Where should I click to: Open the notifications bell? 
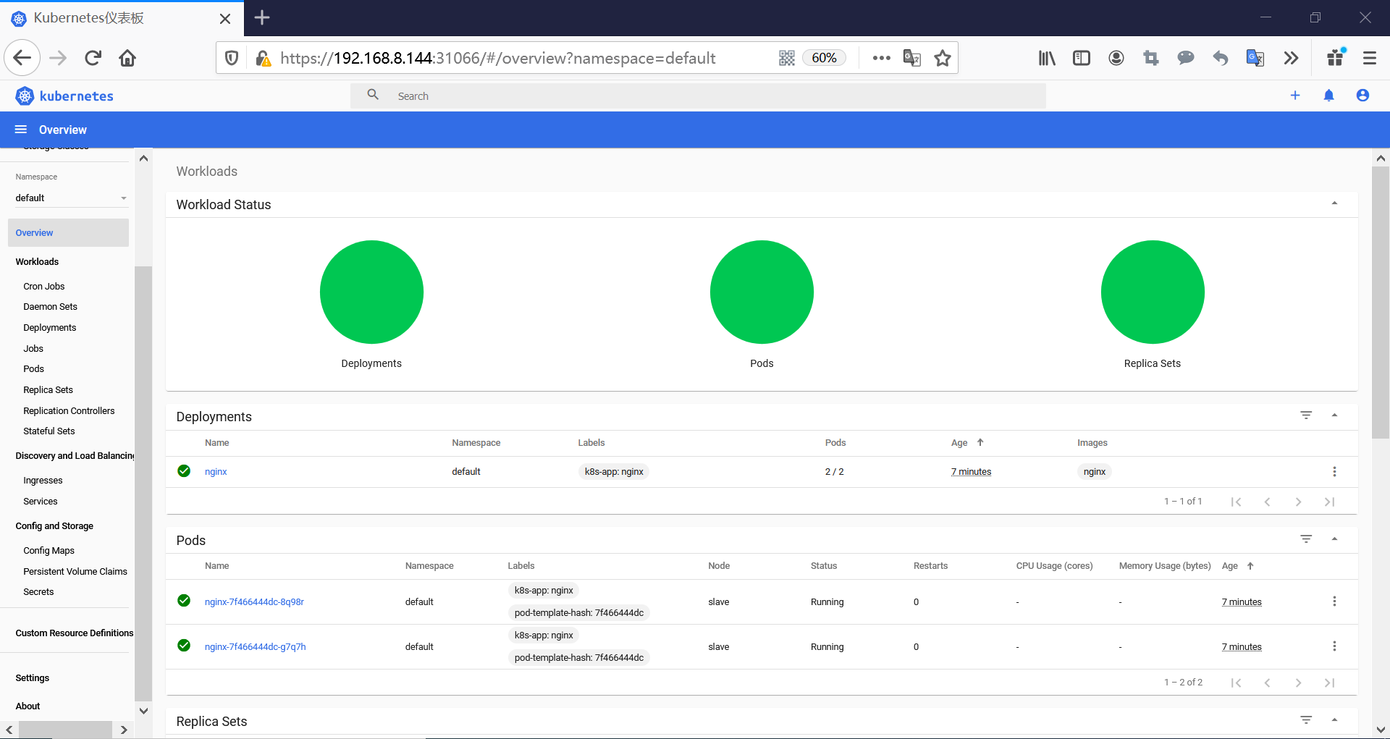(x=1329, y=96)
